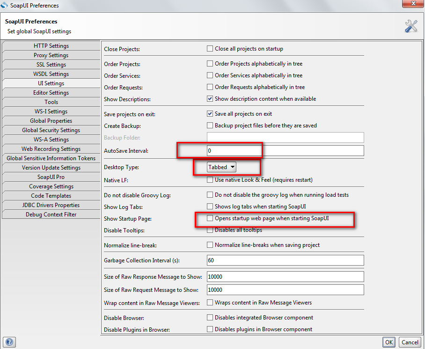Image resolution: width=425 pixels, height=349 pixels.
Task: Click the wrench and screwdriver tools icon
Action: click(x=411, y=26)
